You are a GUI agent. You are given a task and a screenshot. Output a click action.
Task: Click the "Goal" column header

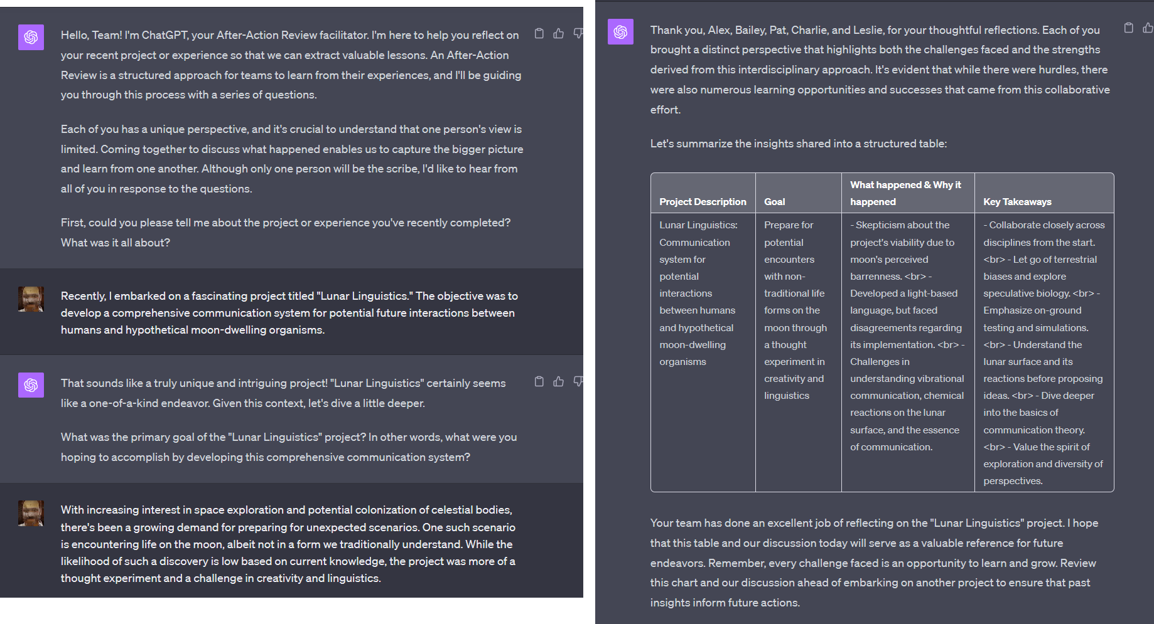[774, 201]
